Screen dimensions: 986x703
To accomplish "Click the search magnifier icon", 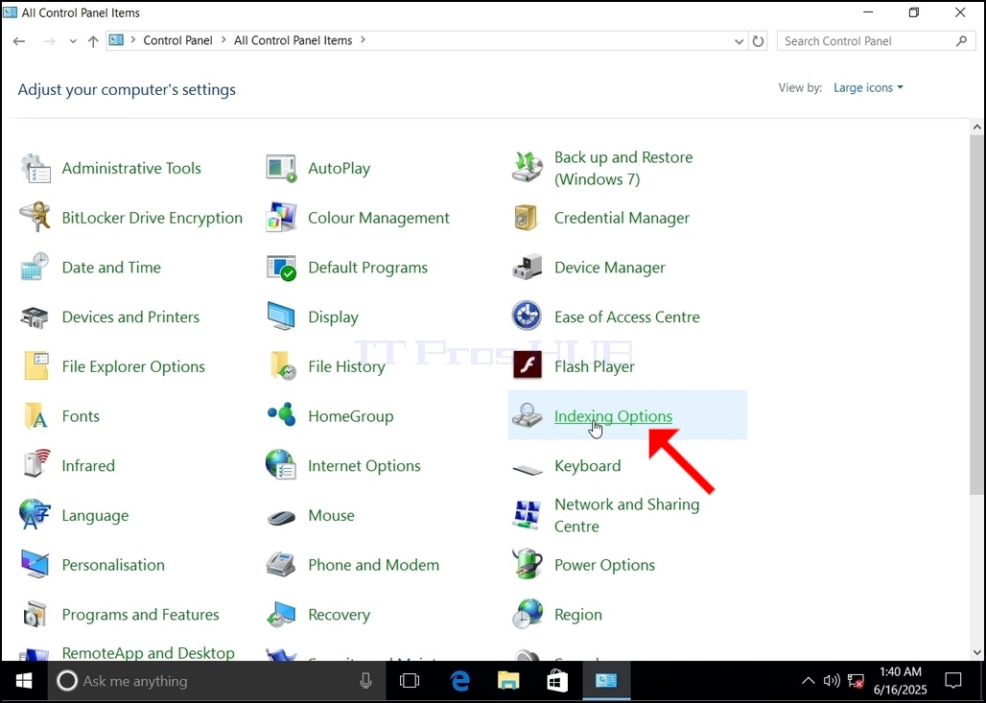I will click(961, 41).
